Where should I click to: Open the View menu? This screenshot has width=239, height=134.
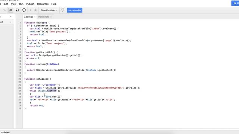tap(13, 4)
